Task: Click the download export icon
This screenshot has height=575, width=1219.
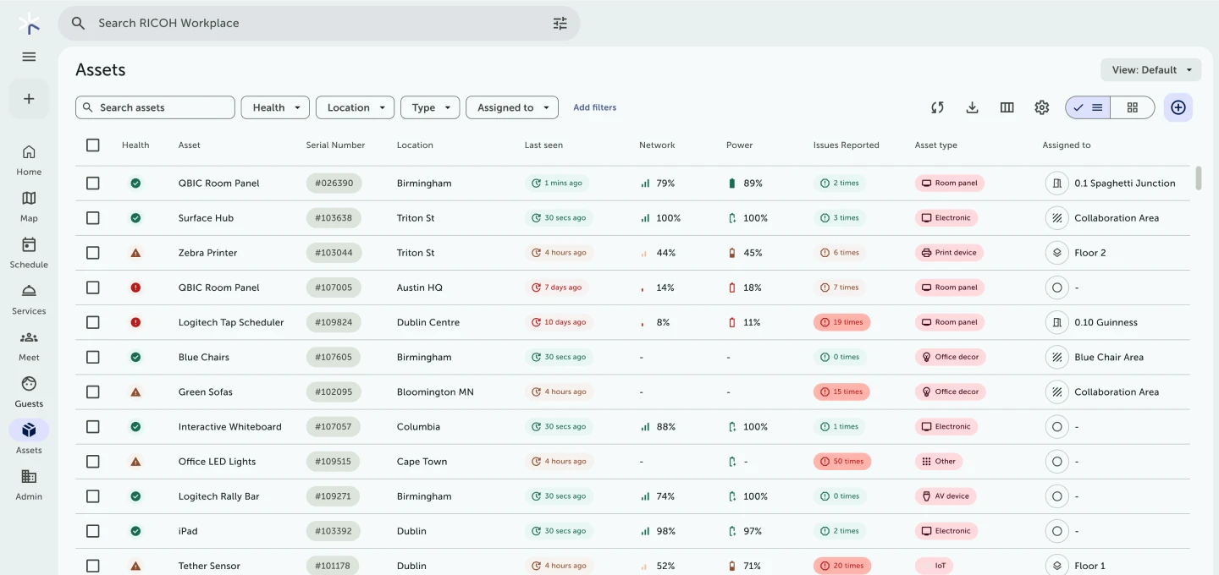Action: point(972,107)
